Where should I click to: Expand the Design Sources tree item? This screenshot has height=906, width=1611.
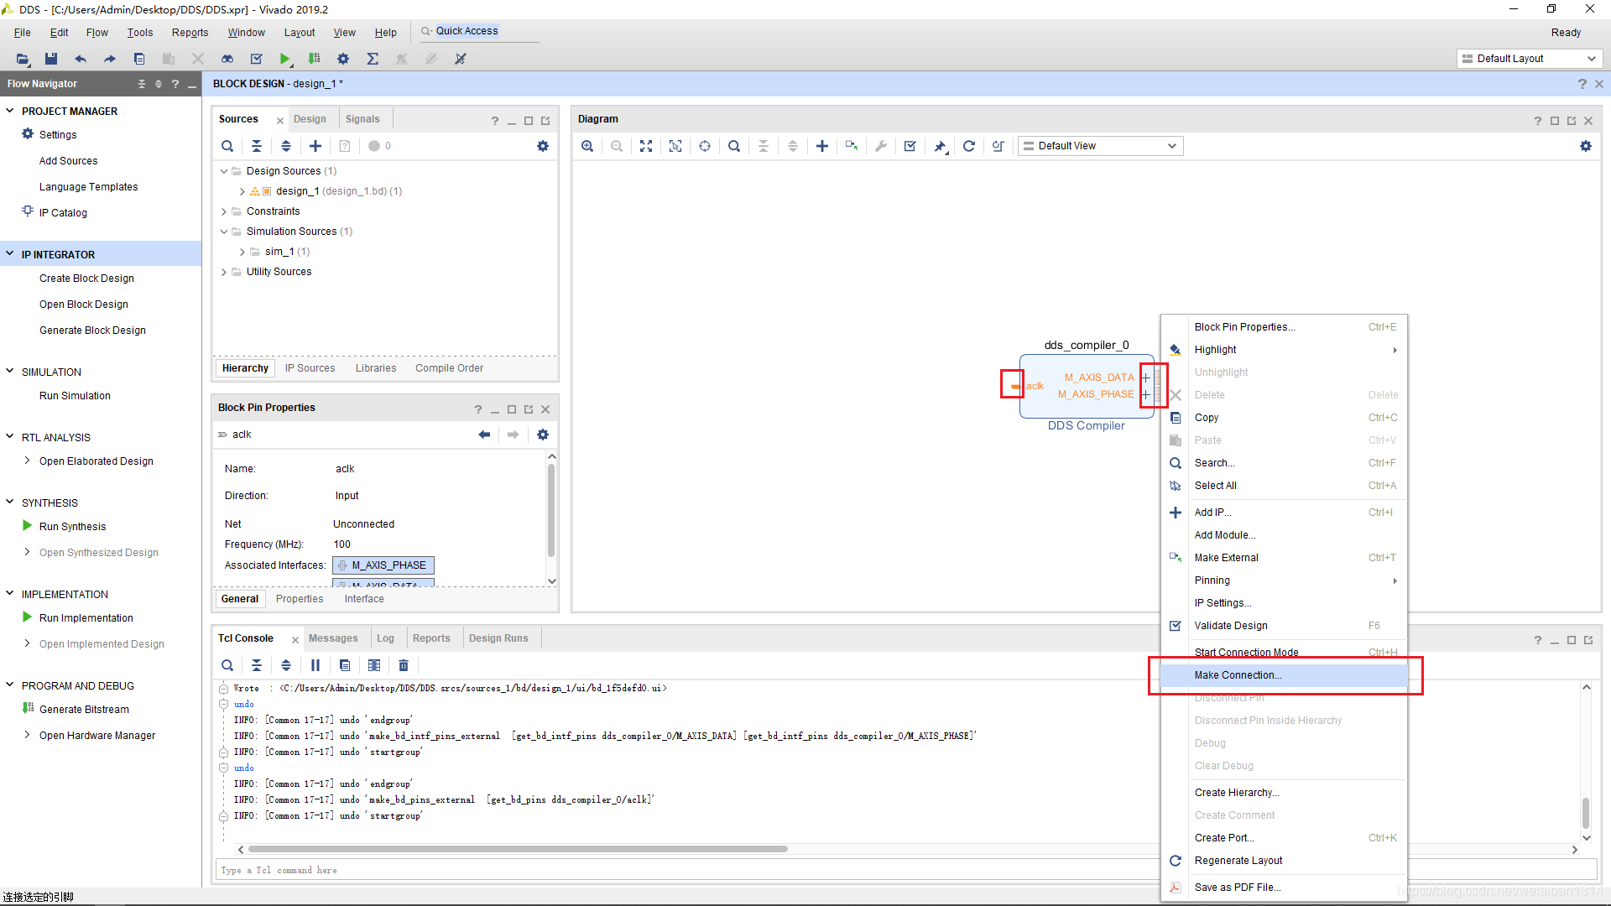coord(222,170)
